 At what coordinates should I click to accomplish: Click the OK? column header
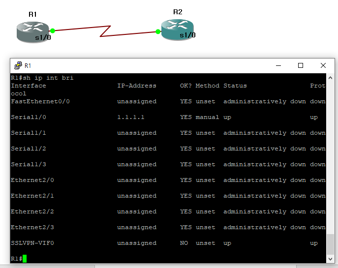tap(186, 86)
